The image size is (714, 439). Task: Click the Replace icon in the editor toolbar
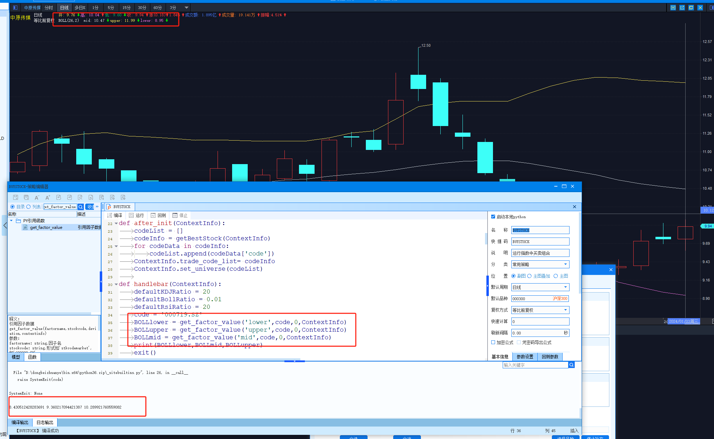pyautogui.click(x=91, y=197)
